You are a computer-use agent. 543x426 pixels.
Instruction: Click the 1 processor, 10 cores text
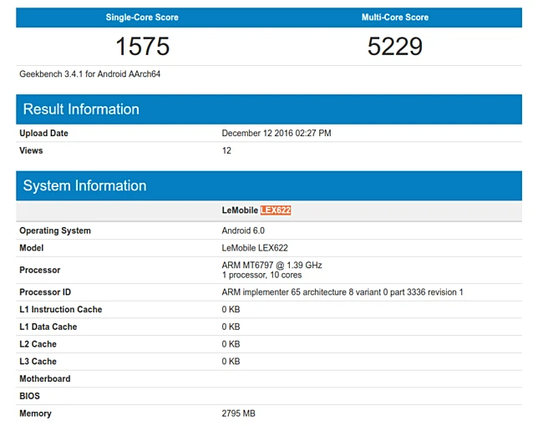tap(261, 275)
